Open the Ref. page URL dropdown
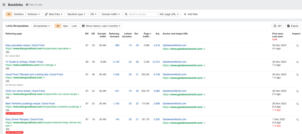Viewport: 302px width, 134px height. point(169,14)
